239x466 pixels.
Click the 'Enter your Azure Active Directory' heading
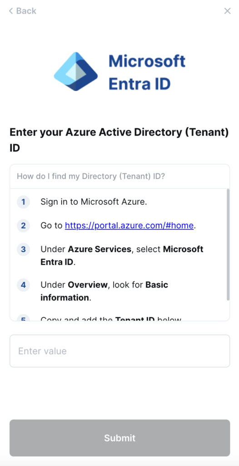[119, 140]
